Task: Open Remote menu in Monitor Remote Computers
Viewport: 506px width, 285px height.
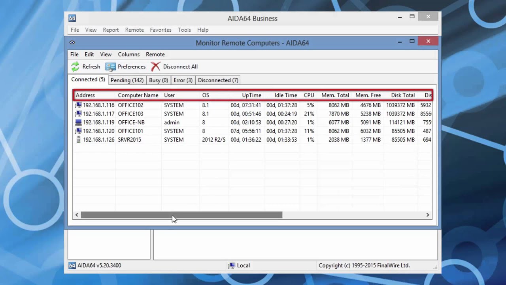Action: click(155, 55)
